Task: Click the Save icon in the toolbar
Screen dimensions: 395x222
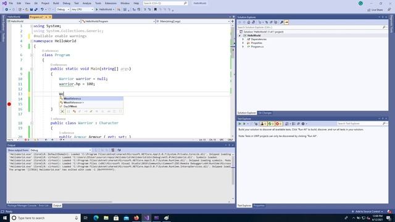Action: [31, 9]
